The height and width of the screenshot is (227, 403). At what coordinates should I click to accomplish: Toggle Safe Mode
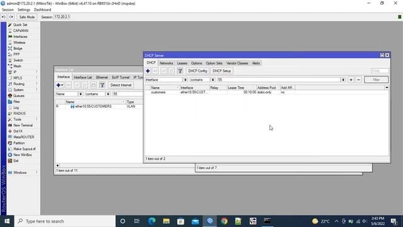tap(26, 17)
